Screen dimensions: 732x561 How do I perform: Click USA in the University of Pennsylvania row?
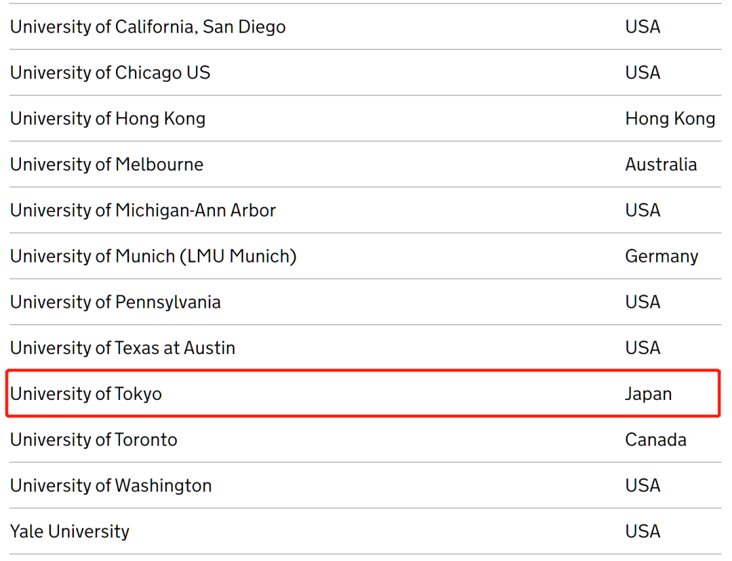[x=643, y=302]
